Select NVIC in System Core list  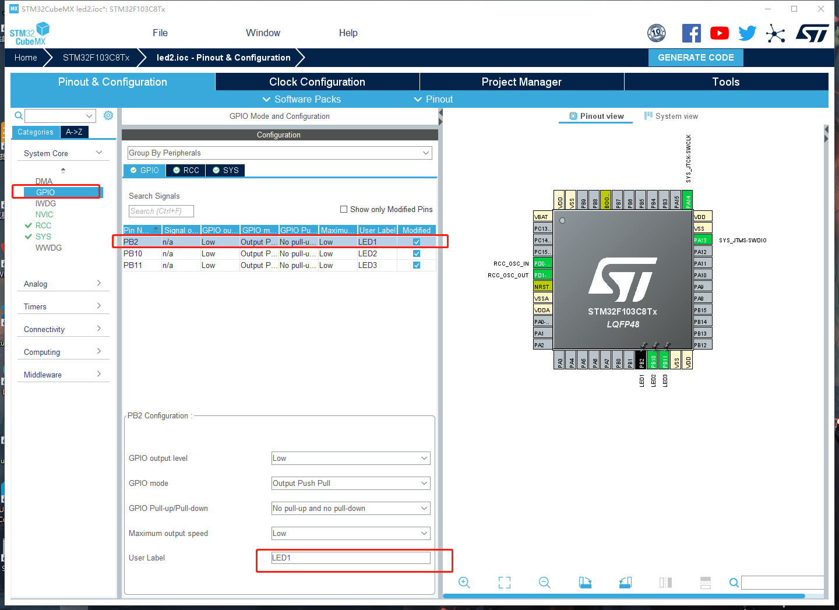point(44,214)
